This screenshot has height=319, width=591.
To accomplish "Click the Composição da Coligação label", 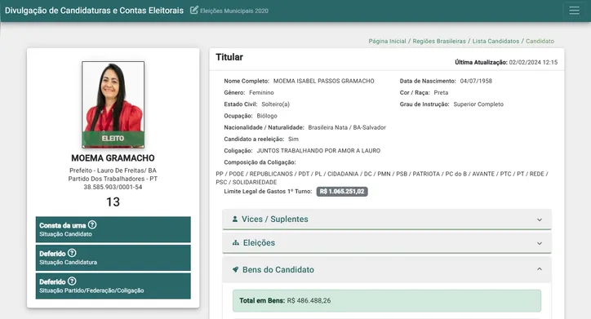I will (x=260, y=162).
